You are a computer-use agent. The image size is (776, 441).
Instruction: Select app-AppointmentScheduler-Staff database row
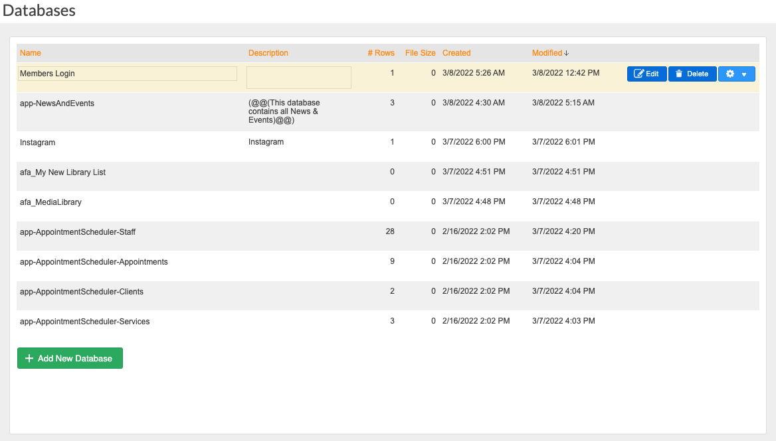pos(78,232)
